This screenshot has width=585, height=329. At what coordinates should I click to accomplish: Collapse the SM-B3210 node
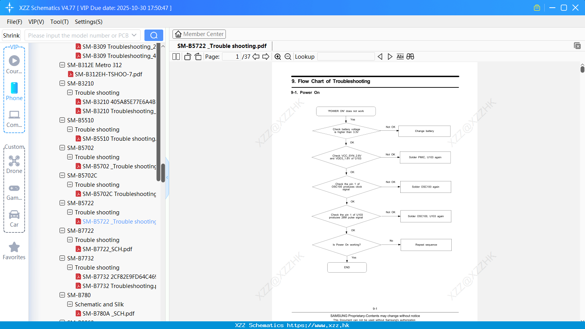coord(62,83)
